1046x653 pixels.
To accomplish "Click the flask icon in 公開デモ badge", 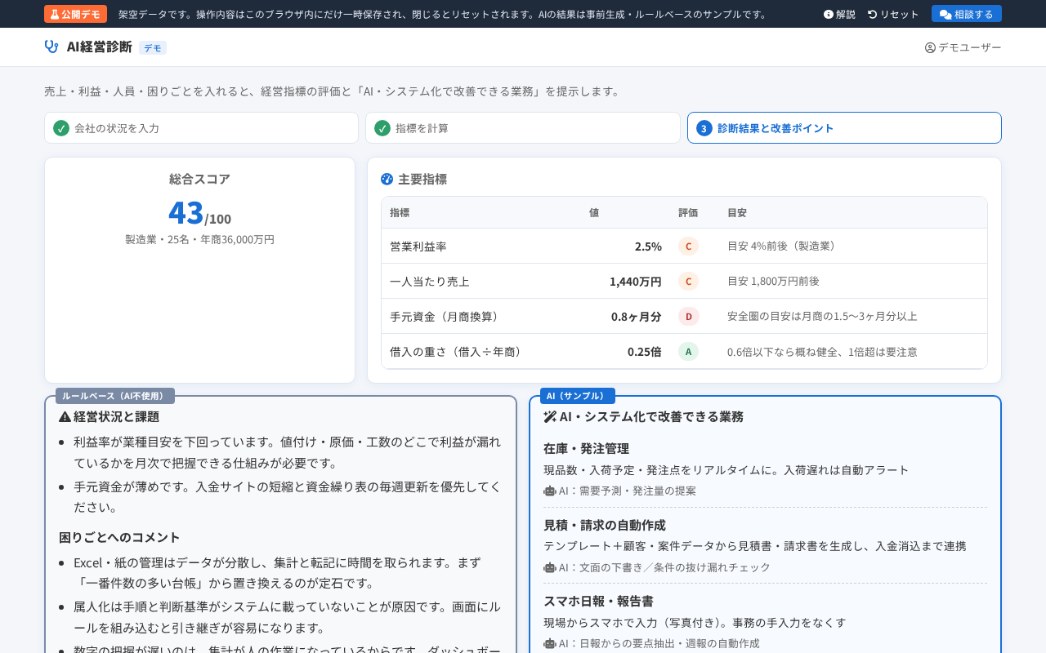I will point(55,14).
